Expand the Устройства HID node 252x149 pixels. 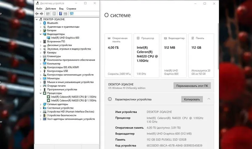click(x=41, y=112)
